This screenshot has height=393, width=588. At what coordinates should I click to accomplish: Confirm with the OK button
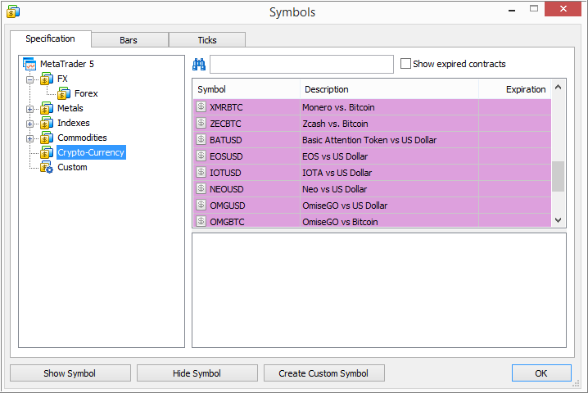541,373
